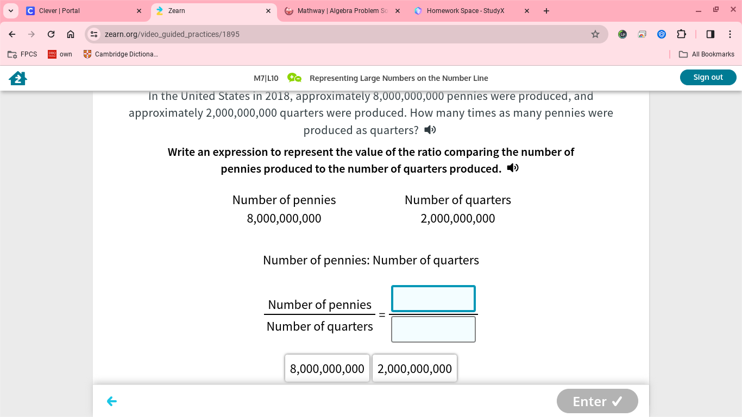Click the denominator input box
742x417 pixels.
433,329
